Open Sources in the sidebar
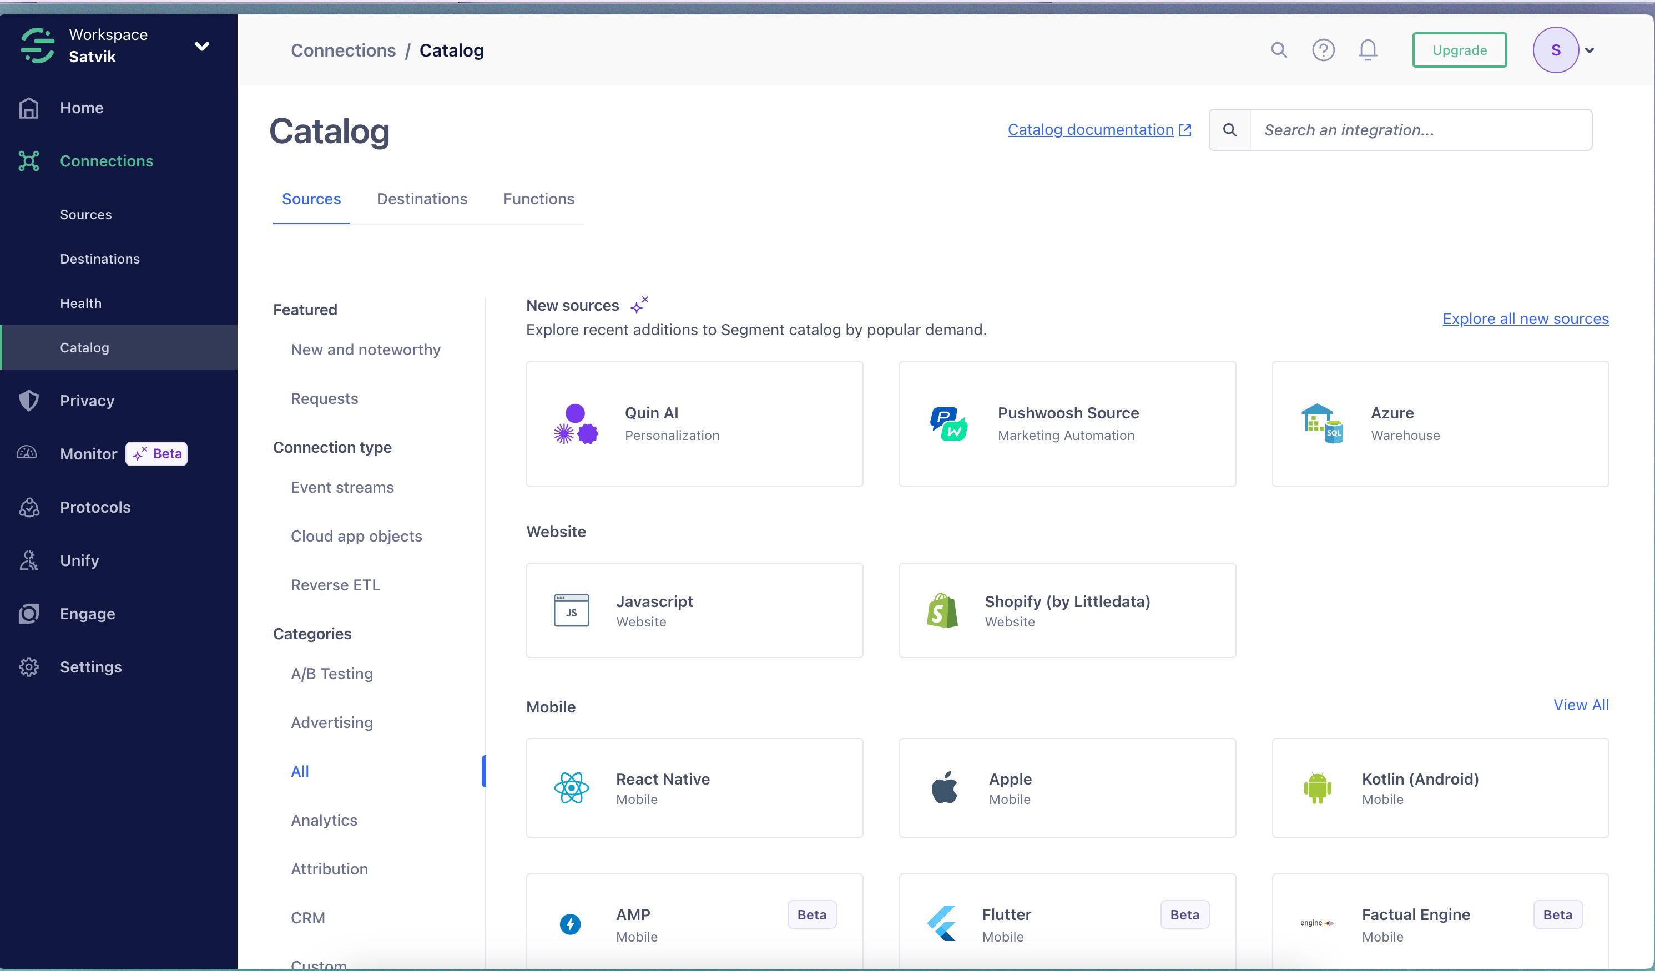Image resolution: width=1655 pixels, height=971 pixels. coord(86,215)
